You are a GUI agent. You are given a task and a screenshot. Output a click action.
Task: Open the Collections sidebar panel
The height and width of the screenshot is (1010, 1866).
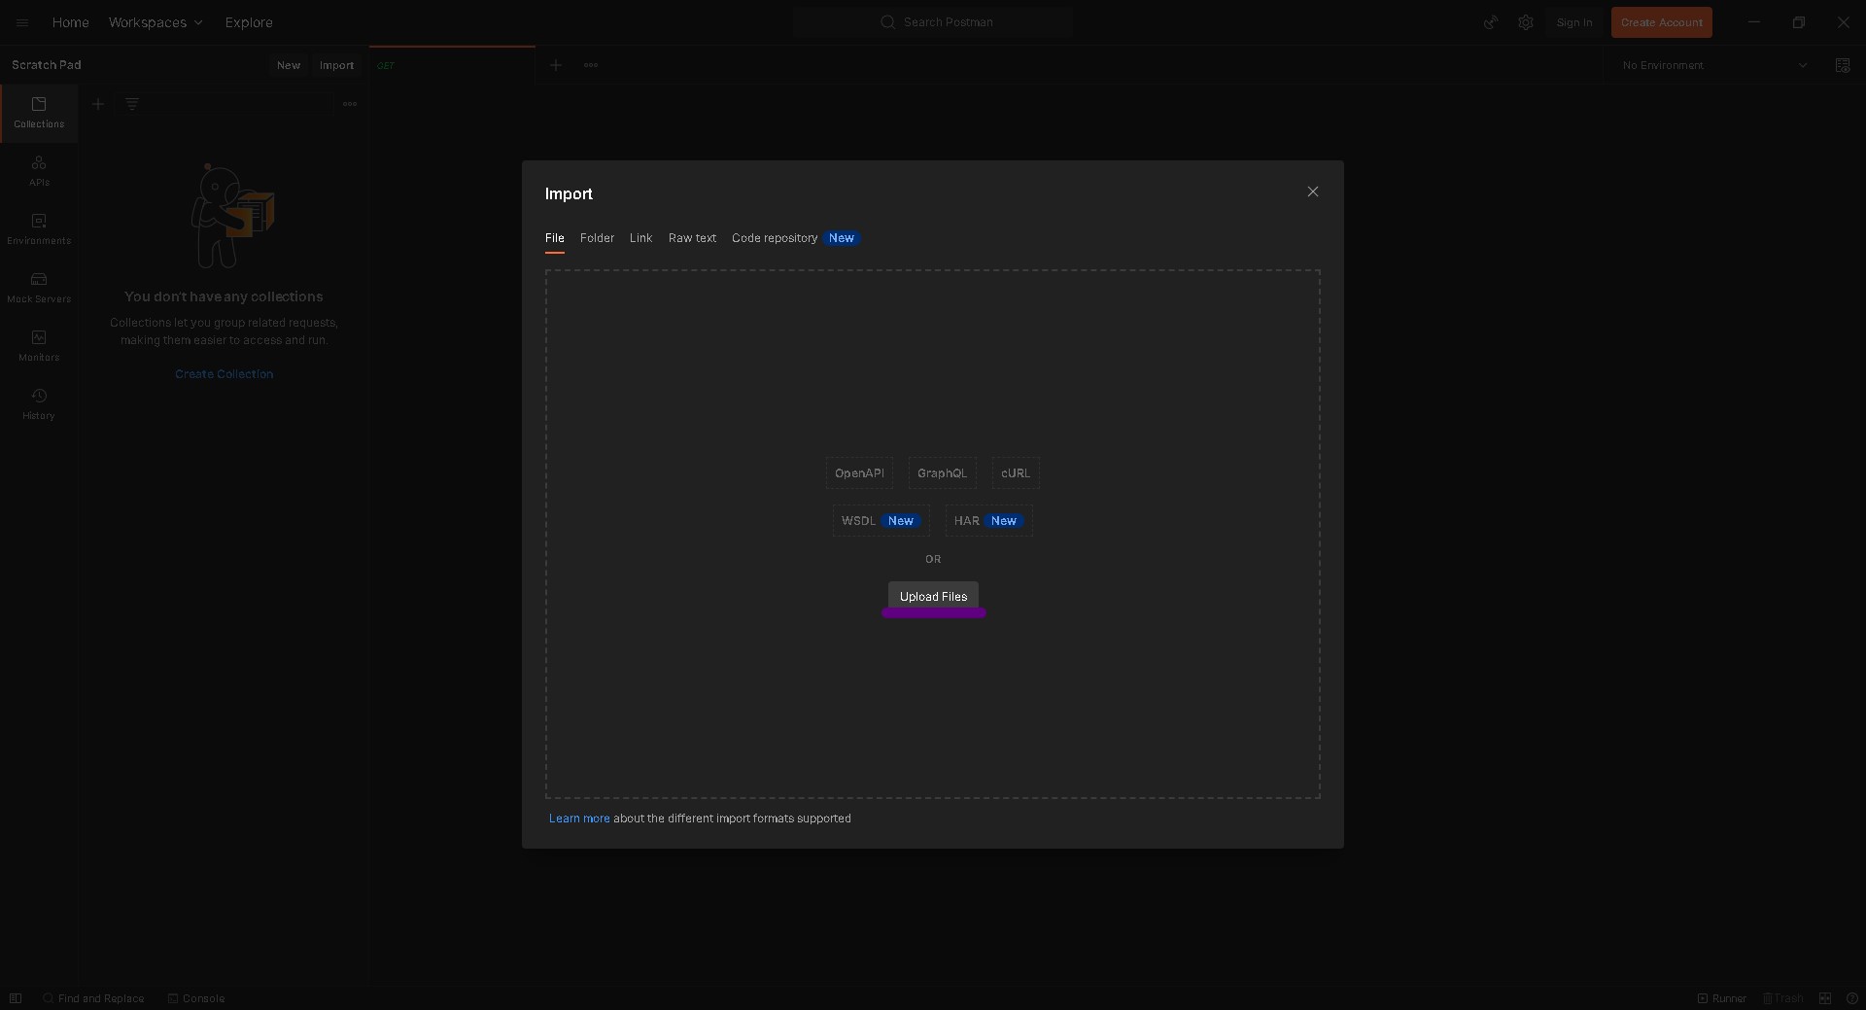39,114
